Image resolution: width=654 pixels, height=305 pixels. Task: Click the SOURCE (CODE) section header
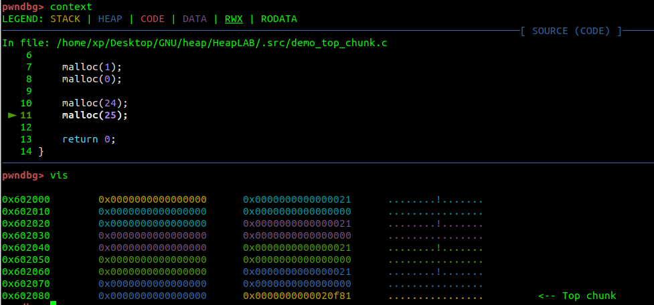(571, 31)
